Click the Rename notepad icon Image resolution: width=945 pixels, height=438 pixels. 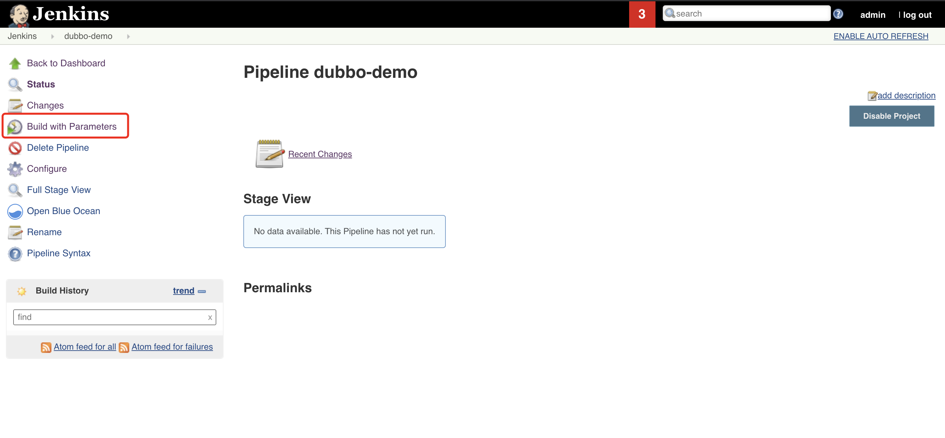[15, 232]
